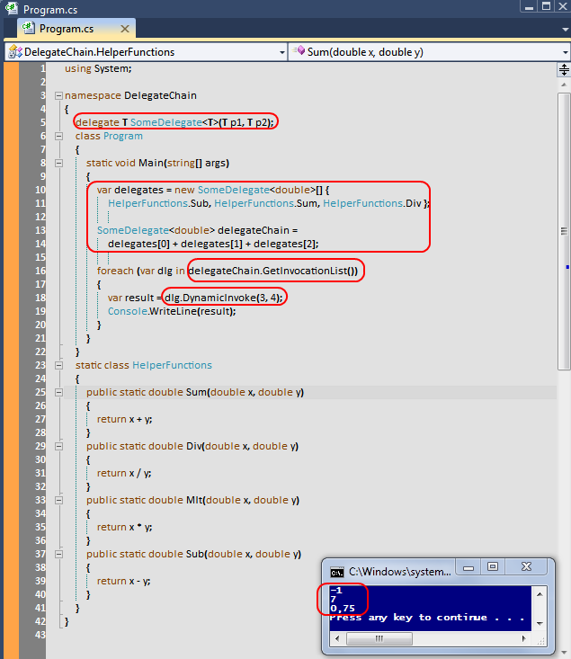Minimize the console output window
The image size is (571, 659).
tap(469, 567)
